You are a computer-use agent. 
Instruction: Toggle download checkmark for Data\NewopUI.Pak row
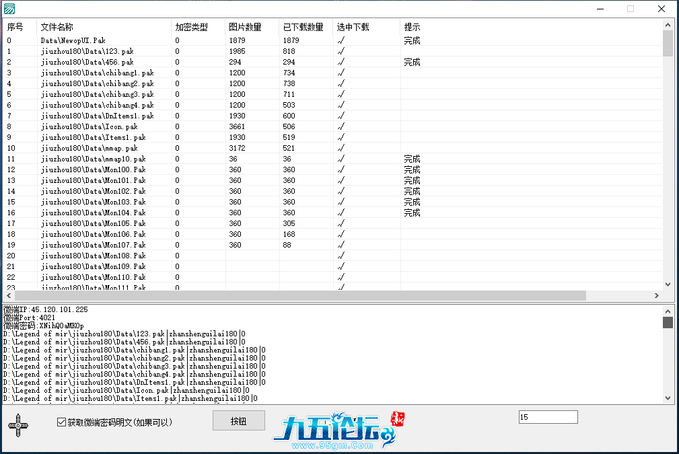pos(341,40)
